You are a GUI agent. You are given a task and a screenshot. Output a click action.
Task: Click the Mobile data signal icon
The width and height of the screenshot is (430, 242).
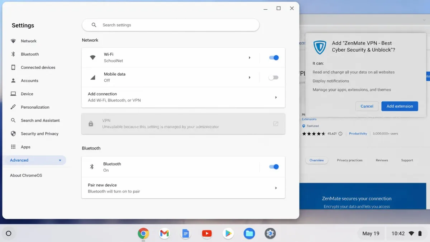(92, 77)
